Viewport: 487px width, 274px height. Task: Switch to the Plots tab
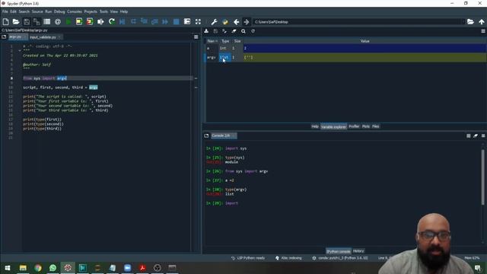coord(366,126)
